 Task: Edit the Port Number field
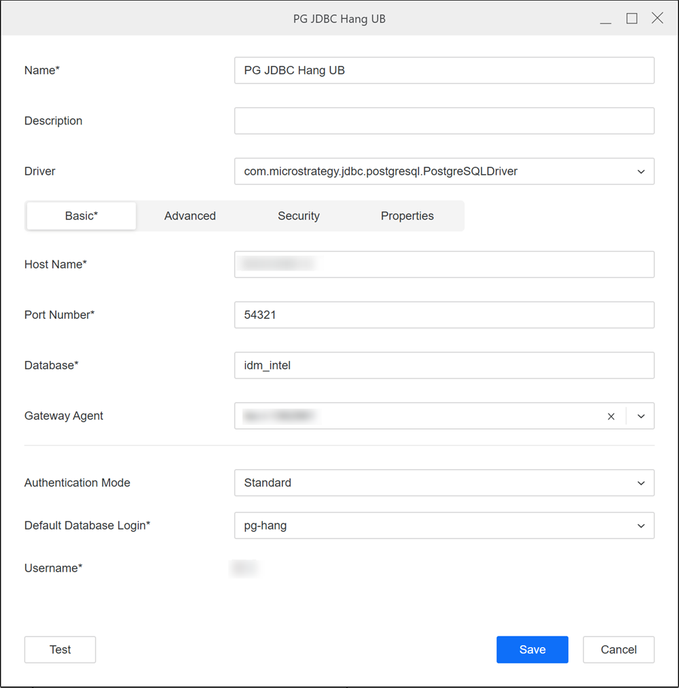[444, 315]
